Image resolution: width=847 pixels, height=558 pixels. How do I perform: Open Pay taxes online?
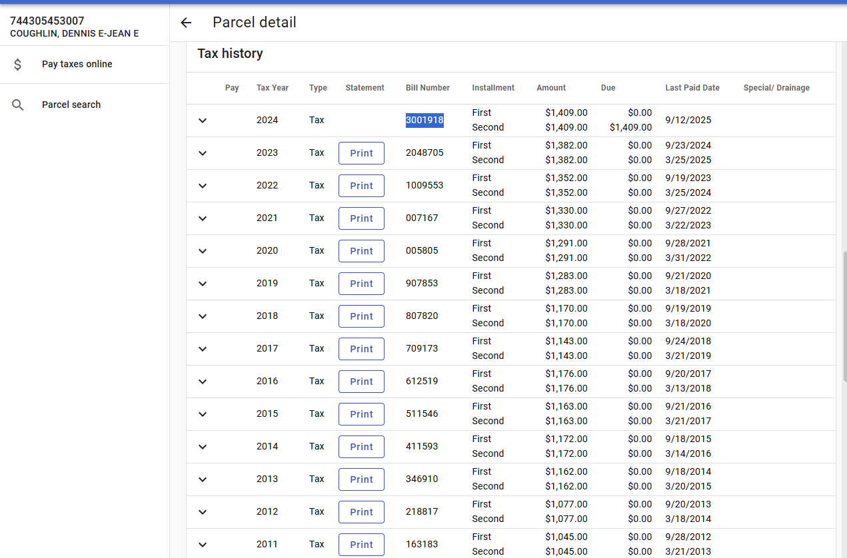click(x=77, y=65)
